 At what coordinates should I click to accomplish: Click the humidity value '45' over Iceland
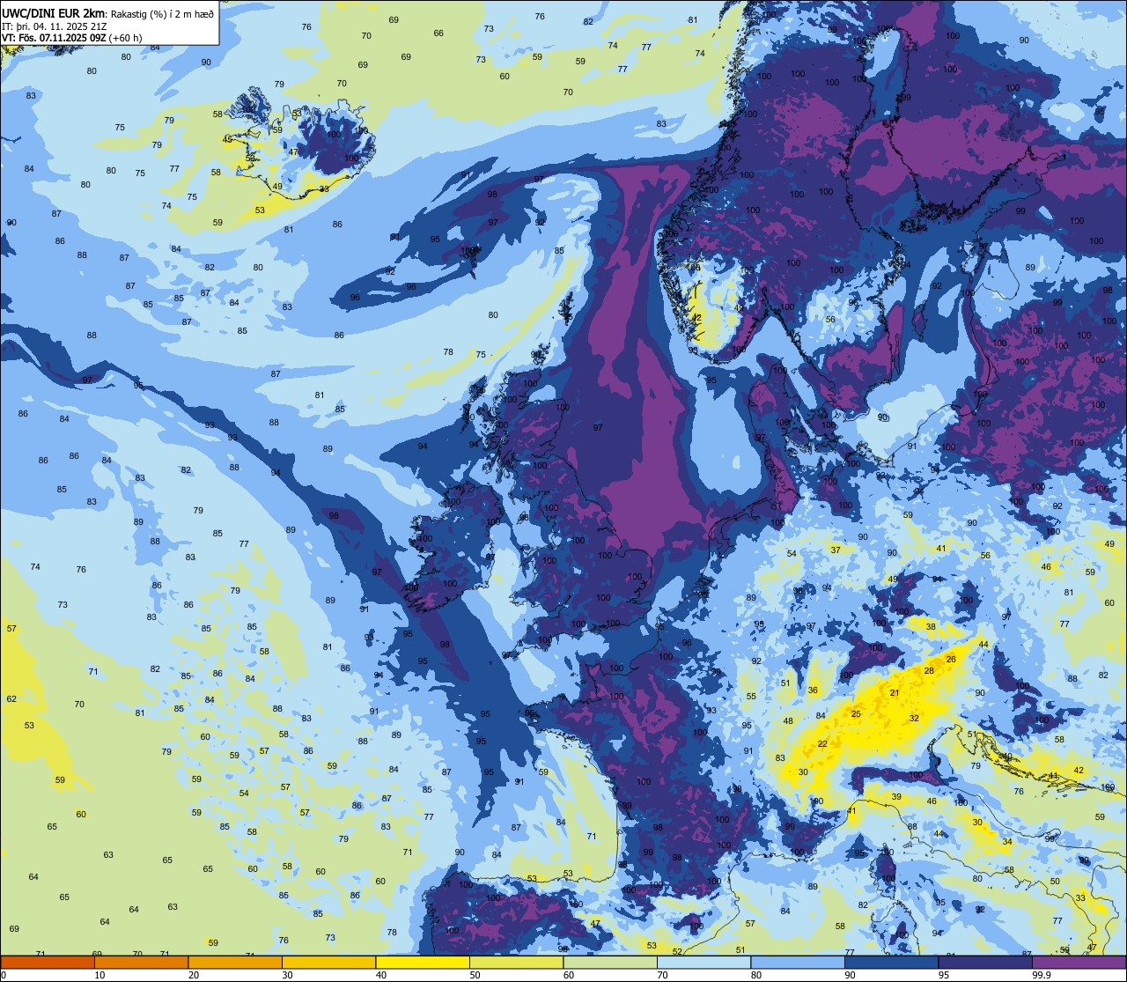[227, 140]
